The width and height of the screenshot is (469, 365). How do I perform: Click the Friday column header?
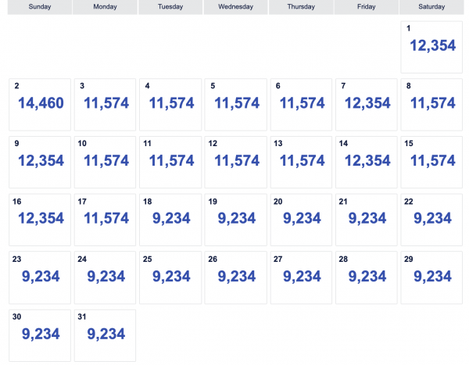366,7
